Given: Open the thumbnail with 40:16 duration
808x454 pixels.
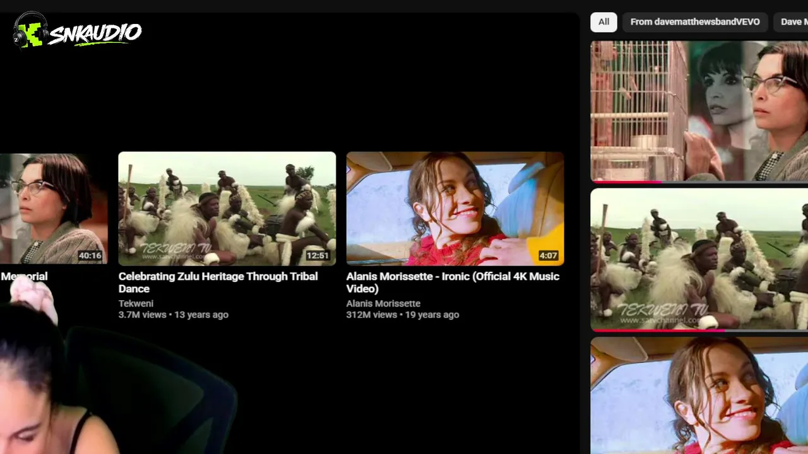Looking at the screenshot, I should (x=54, y=208).
